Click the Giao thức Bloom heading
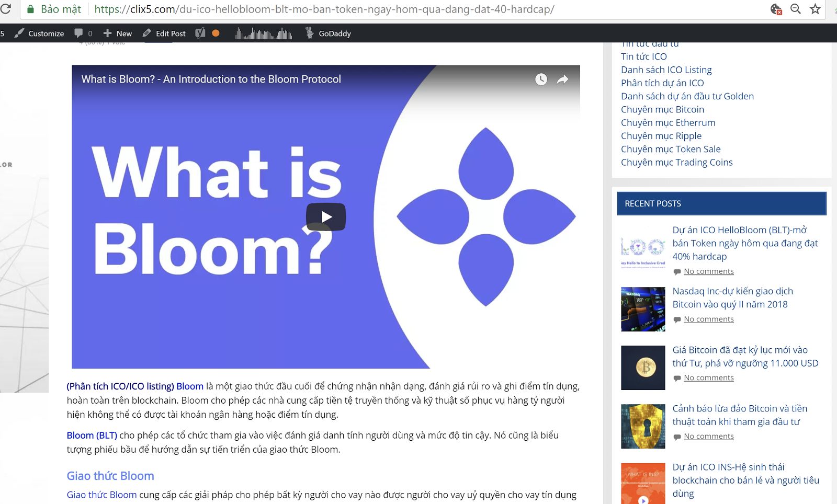The height and width of the screenshot is (504, 837). pos(110,476)
